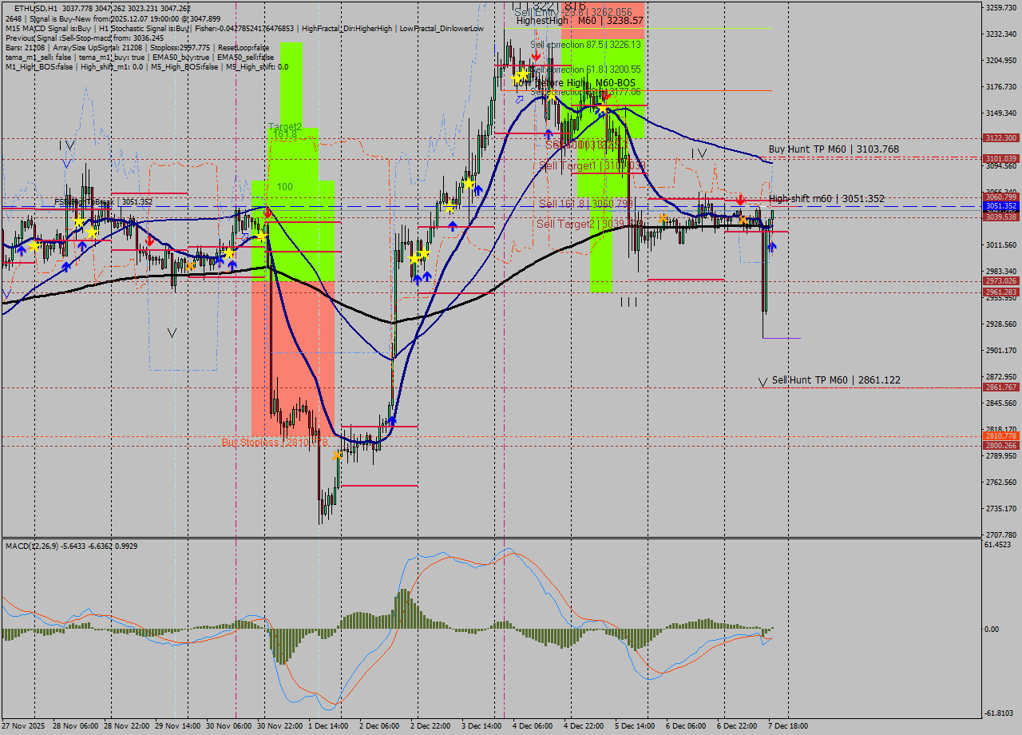This screenshot has height=735, width=1022.
Task: Click the blue up arrow at latest candle
Action: (x=772, y=247)
